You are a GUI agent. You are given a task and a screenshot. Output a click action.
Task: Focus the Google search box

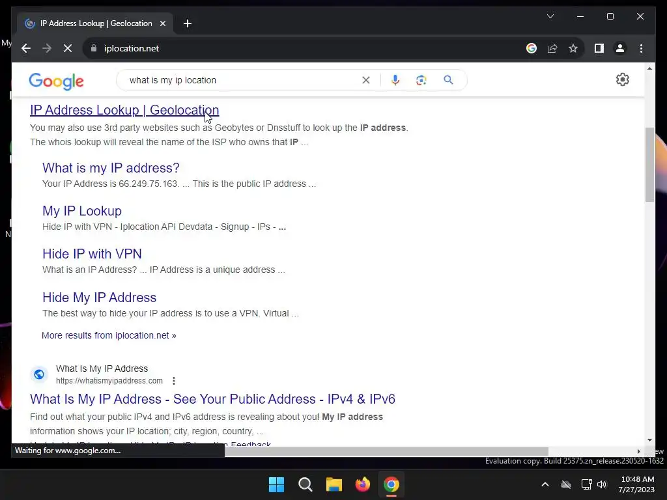(242, 80)
